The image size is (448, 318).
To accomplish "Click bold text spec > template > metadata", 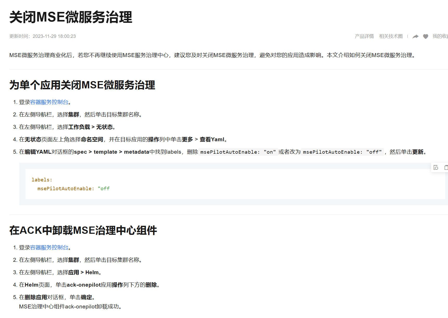I will pyautogui.click(x=111, y=152).
